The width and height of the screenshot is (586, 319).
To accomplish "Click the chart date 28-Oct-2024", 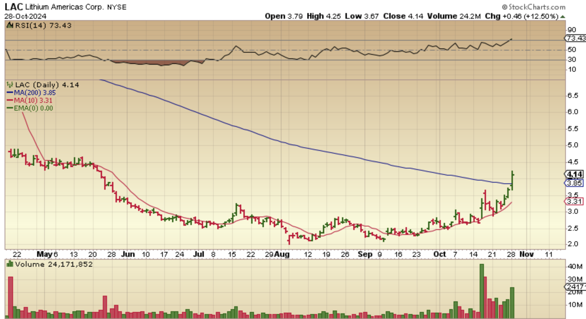I will (x=25, y=16).
